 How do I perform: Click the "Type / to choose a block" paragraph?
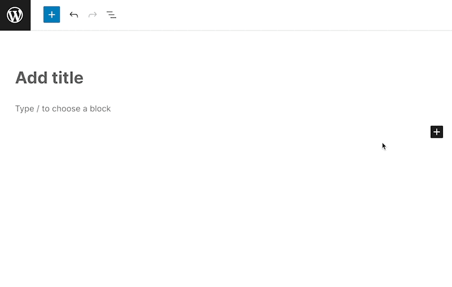coord(63,108)
